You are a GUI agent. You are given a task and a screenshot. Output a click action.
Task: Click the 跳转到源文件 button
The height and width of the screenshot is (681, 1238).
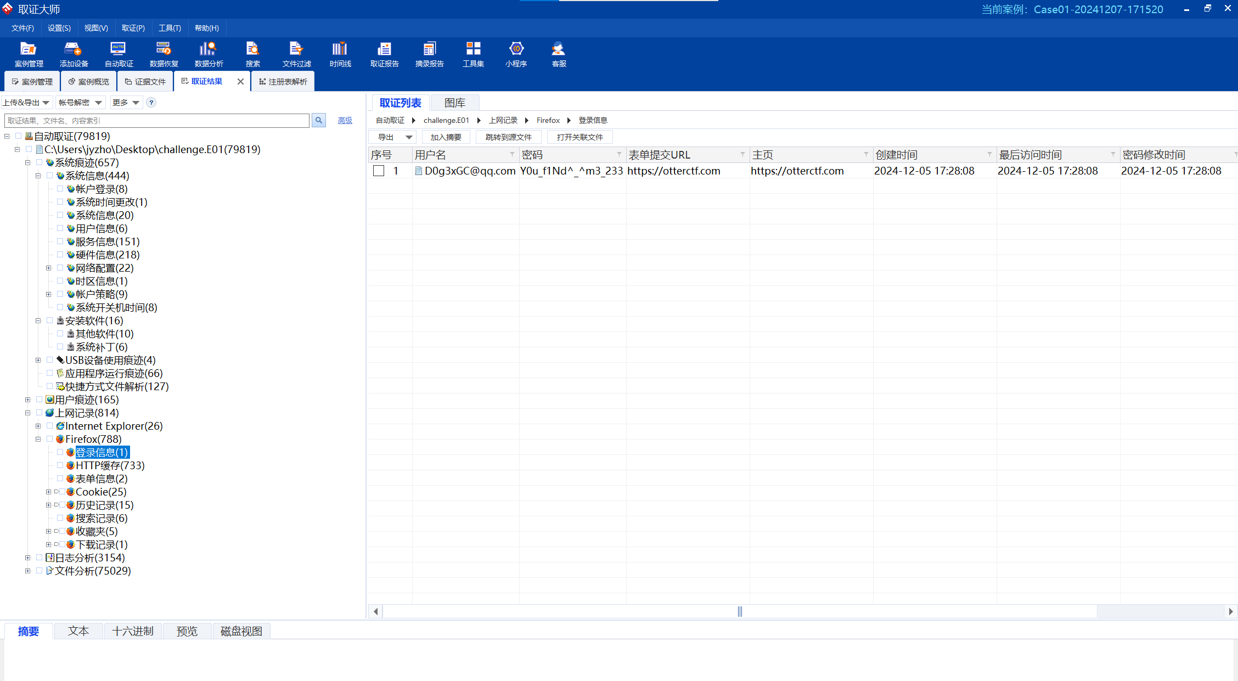(x=509, y=137)
